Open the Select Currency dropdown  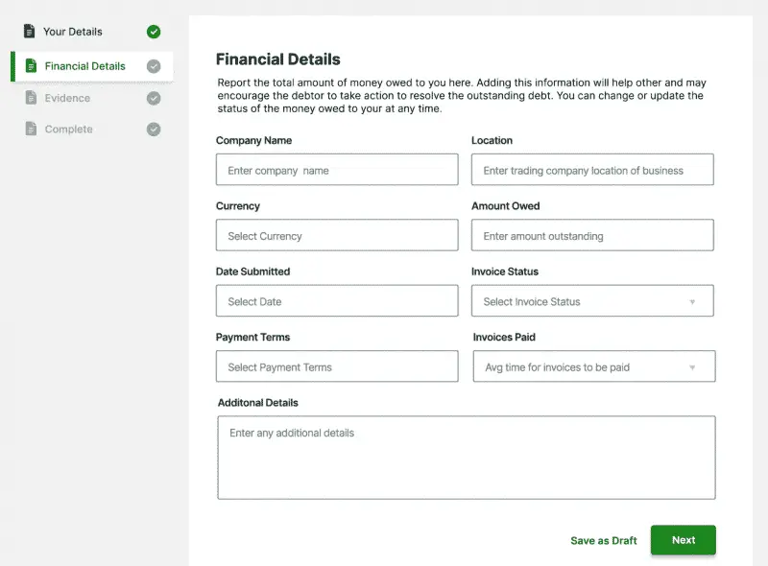pos(337,235)
